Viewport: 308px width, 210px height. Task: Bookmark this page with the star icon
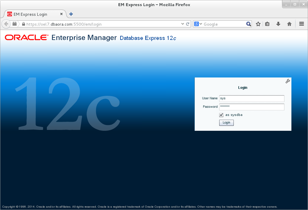(258, 24)
